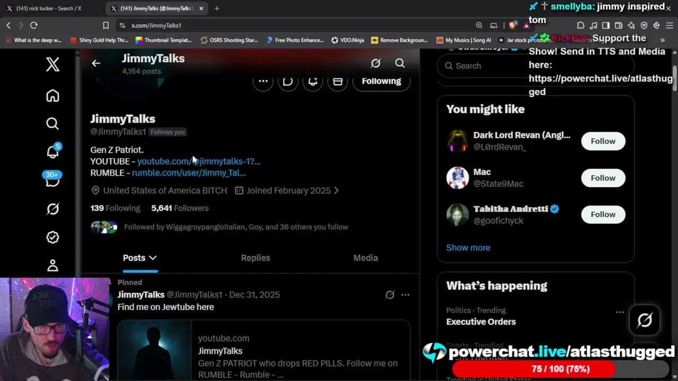Turn on post notifications for JimmyTalks
678x381 pixels.
coord(313,81)
